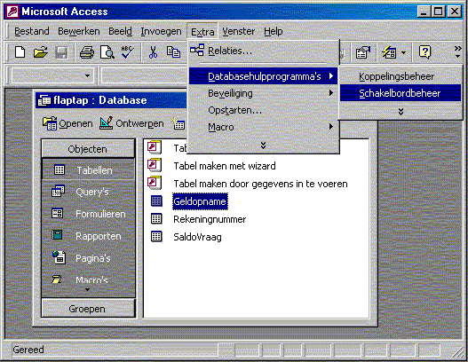Click the wizard icon beside 'Tabel maken met wizard'
468x362 pixels.
(x=155, y=165)
